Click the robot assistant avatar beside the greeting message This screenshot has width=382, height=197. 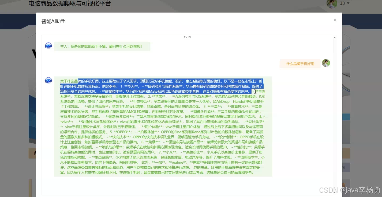(48, 45)
